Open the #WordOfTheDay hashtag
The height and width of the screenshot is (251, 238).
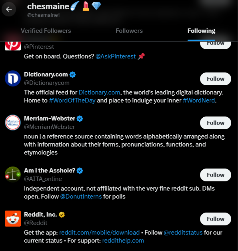point(72,100)
